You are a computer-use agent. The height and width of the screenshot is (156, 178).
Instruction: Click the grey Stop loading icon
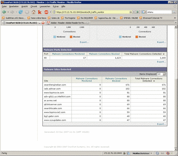click(27, 12)
